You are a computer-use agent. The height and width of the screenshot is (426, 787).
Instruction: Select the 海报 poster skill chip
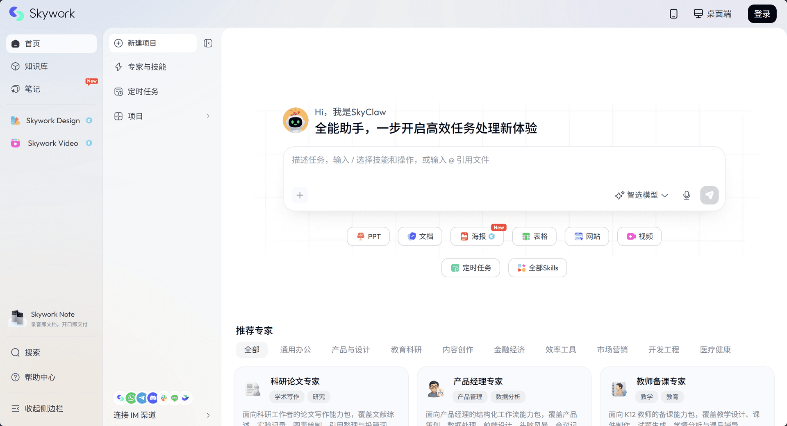[477, 236]
